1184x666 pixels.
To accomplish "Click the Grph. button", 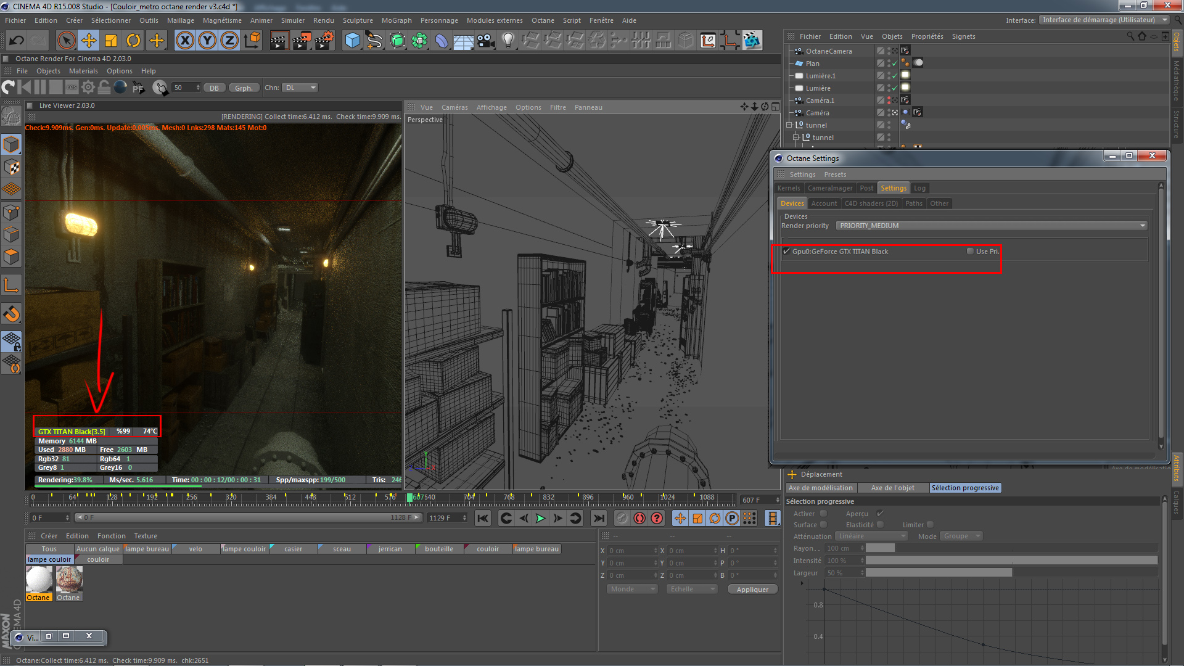I will pos(244,88).
